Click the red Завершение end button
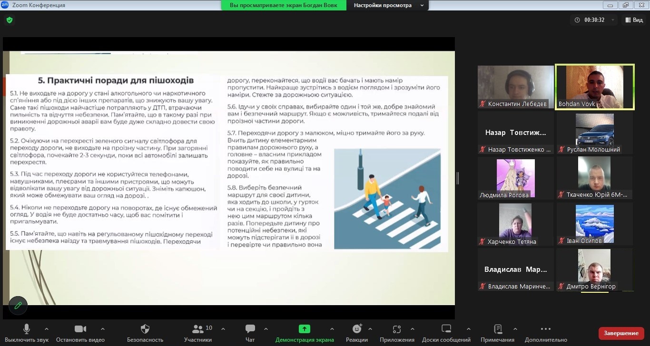 pos(621,333)
